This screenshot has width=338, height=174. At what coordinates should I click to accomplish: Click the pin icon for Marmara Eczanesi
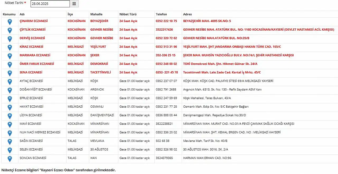point(10,56)
